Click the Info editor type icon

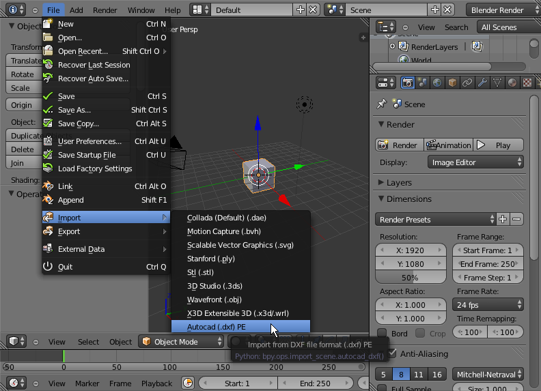click(16, 10)
